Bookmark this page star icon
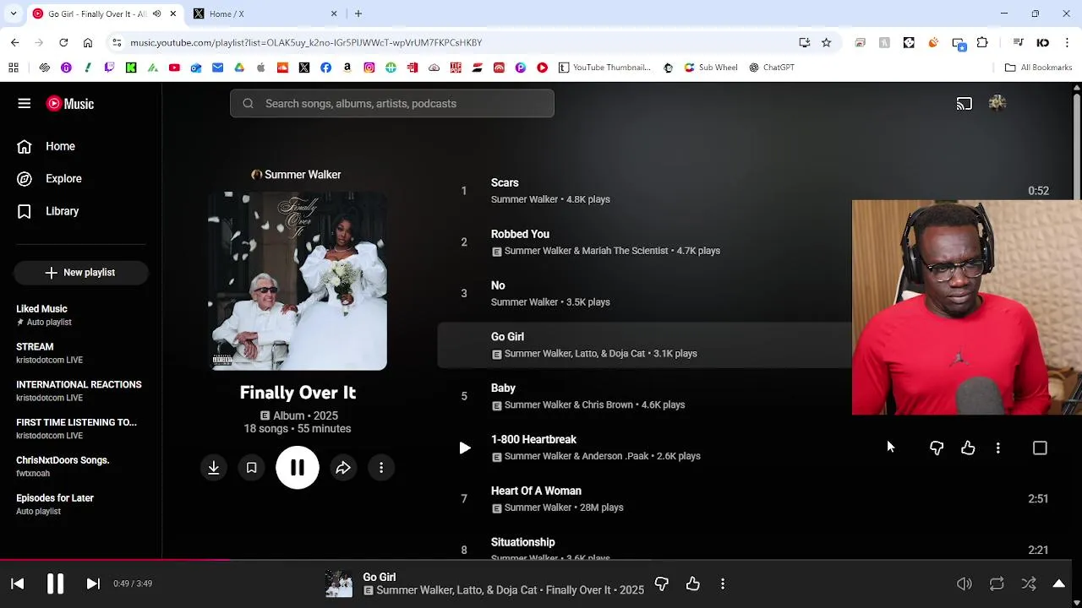Image resolution: width=1082 pixels, height=608 pixels. click(827, 42)
